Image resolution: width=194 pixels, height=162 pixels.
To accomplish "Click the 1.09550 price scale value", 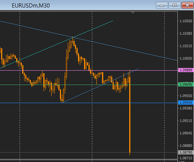I will click(186, 96).
